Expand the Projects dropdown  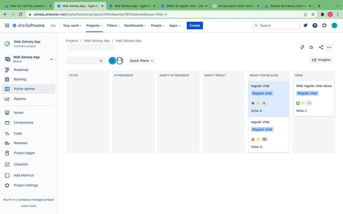pos(94,25)
